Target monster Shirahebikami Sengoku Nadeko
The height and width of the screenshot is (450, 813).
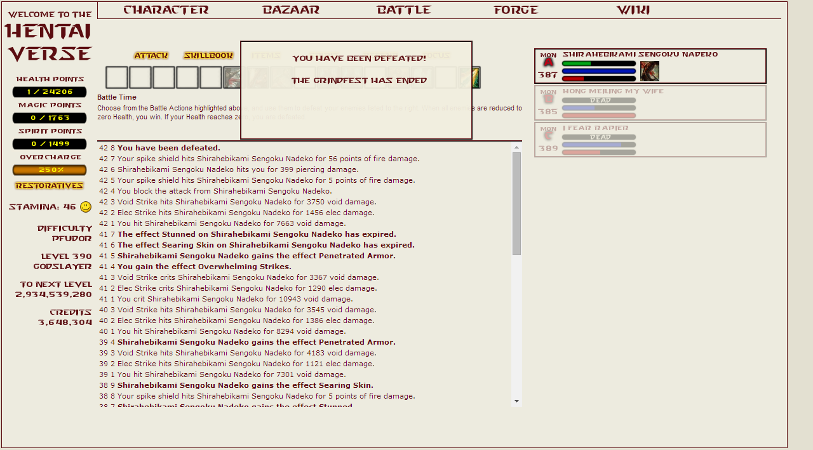(650, 66)
